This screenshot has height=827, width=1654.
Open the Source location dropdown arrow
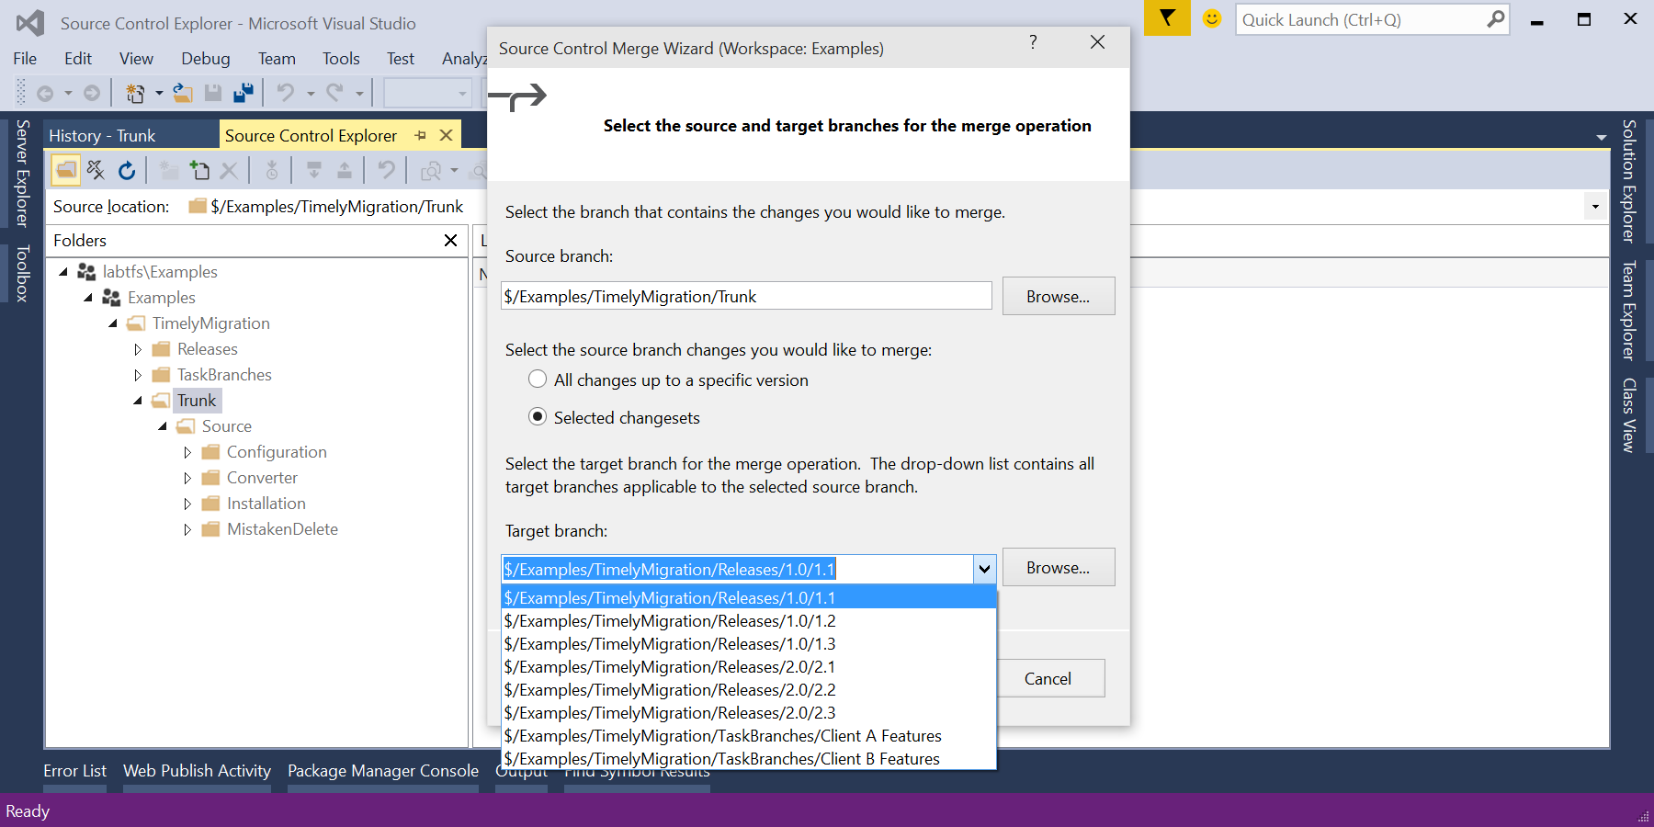[1595, 207]
